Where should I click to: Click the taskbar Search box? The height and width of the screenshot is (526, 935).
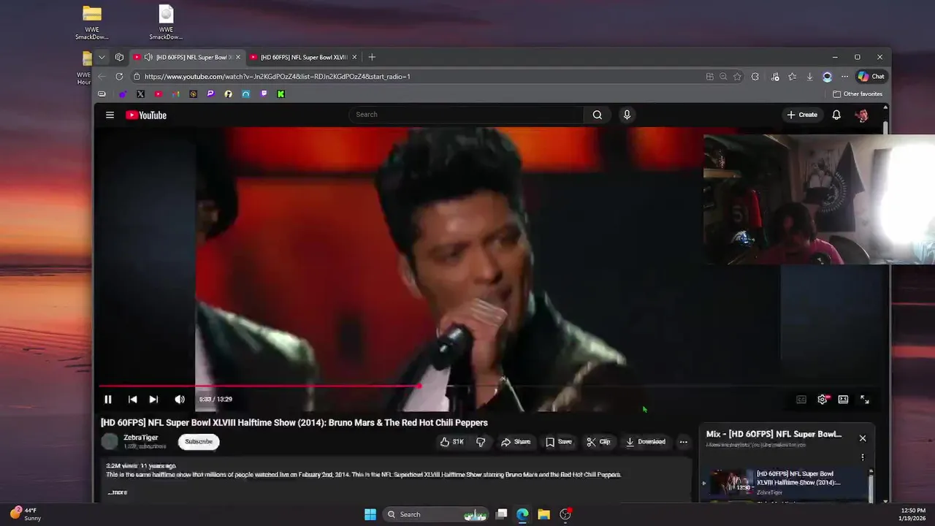click(x=436, y=514)
